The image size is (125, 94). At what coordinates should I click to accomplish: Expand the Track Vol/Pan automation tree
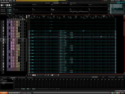[1, 81]
